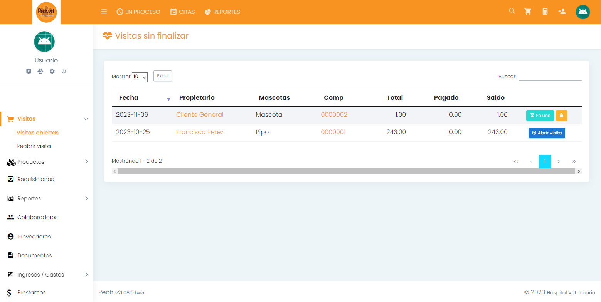Open the search magnifier icon in header
601x302 pixels.
512,11
